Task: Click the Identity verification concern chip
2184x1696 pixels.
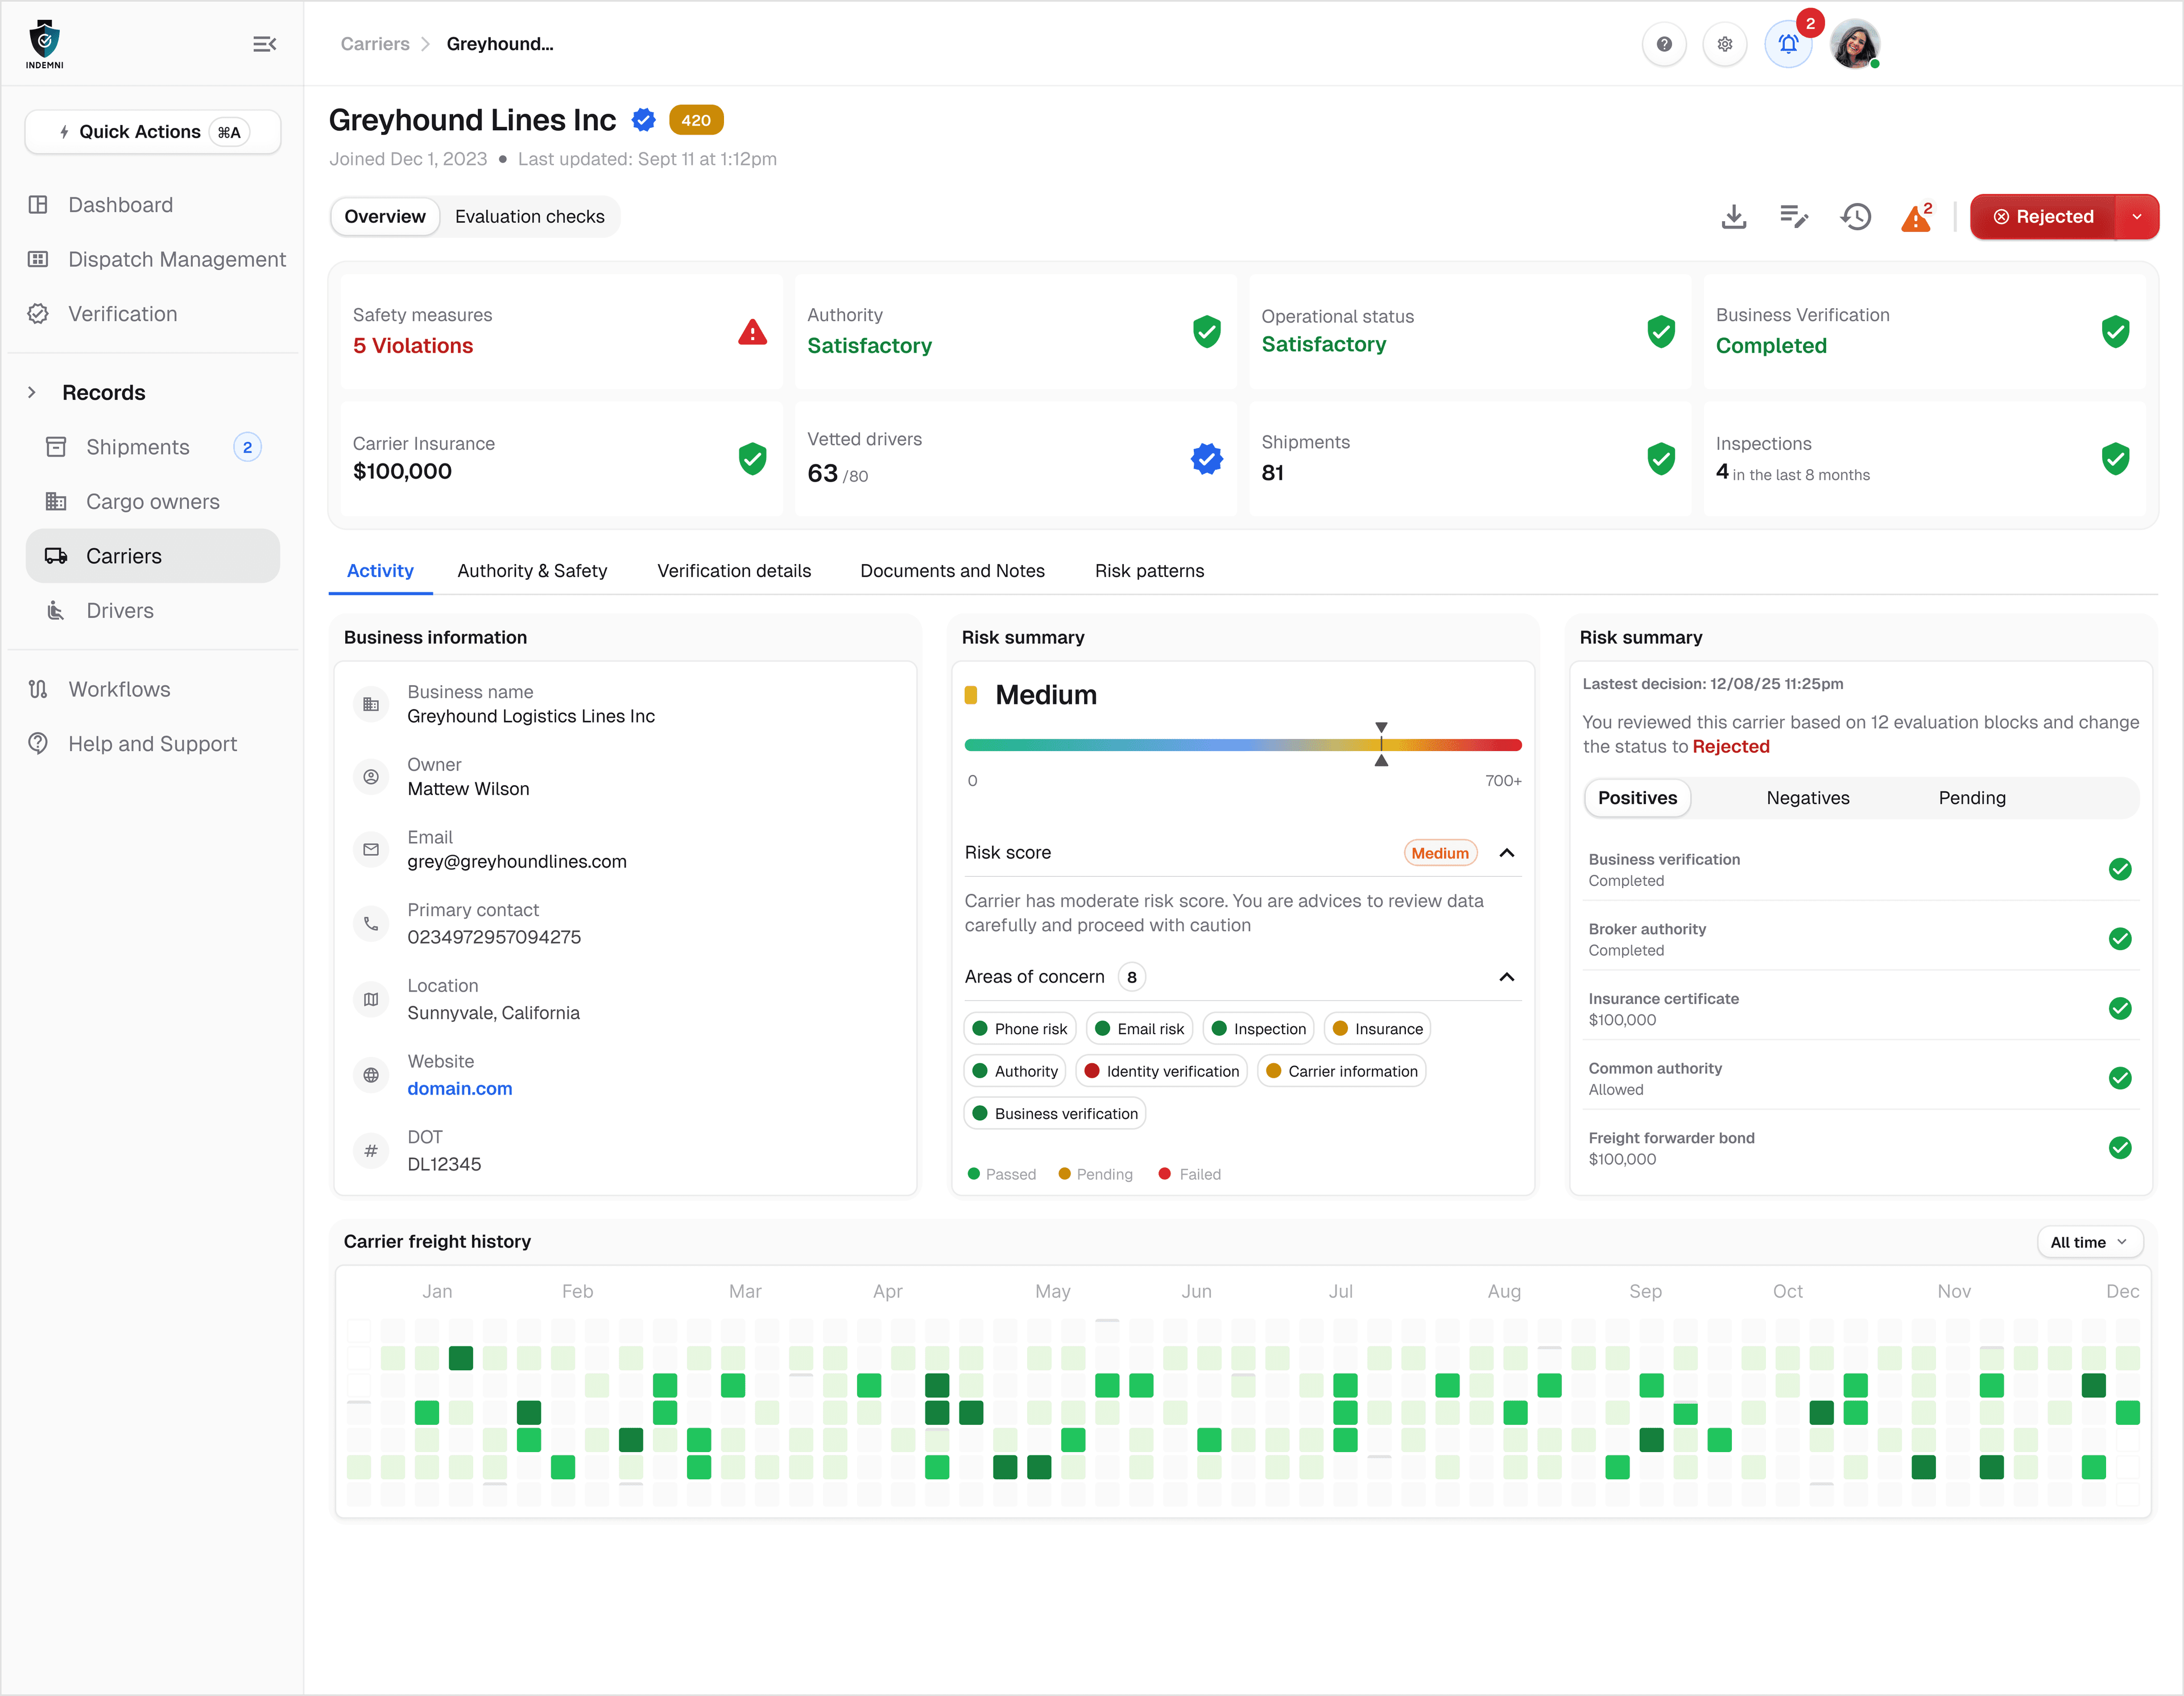Action: (x=1162, y=1071)
